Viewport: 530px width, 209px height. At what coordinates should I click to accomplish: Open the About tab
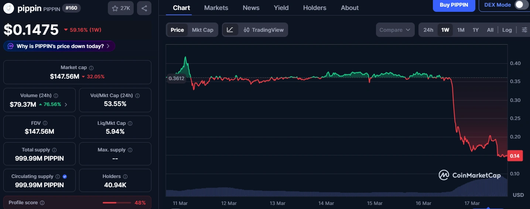pyautogui.click(x=350, y=8)
